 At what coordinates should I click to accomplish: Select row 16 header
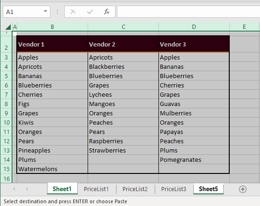[x=7, y=179]
